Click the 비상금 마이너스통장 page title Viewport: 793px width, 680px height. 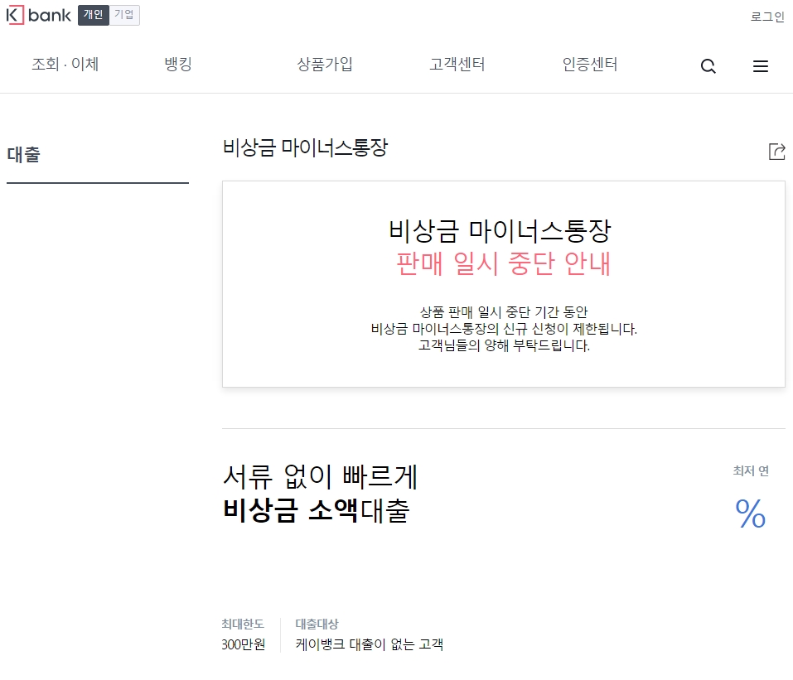tap(305, 147)
